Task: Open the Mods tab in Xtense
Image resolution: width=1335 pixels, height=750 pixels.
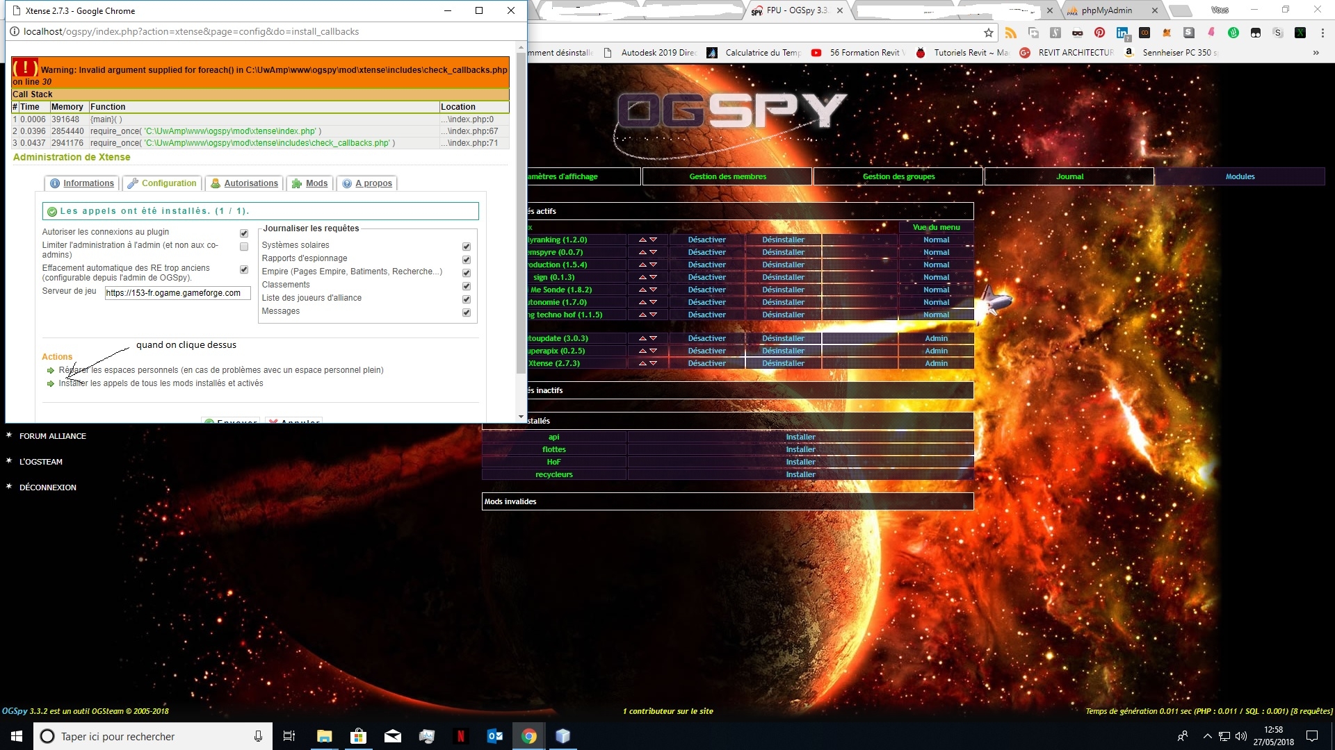Action: coord(310,183)
